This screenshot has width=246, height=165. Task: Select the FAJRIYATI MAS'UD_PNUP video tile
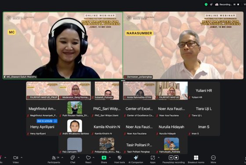pos(42,90)
